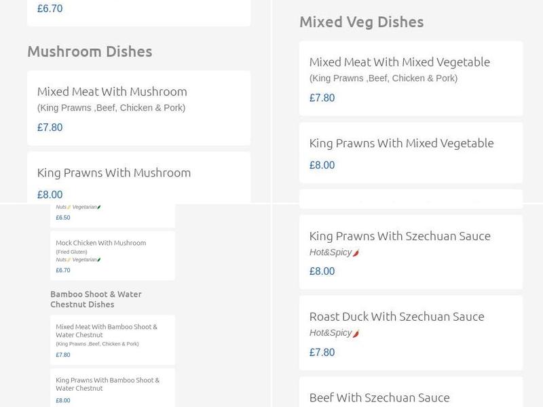Click the Hot&Spicy chili icon beside Roast Duck
This screenshot has width=543, height=407.
tap(356, 332)
